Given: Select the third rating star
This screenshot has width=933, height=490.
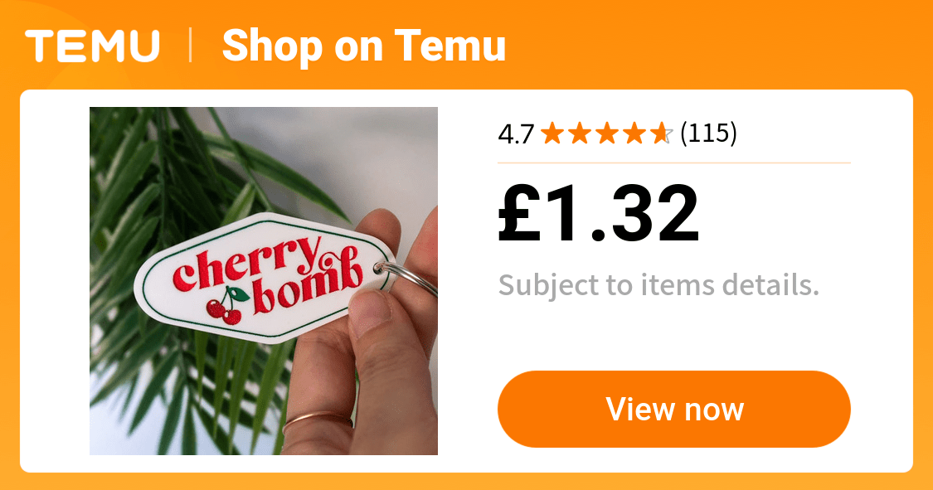Looking at the screenshot, I should point(607,133).
